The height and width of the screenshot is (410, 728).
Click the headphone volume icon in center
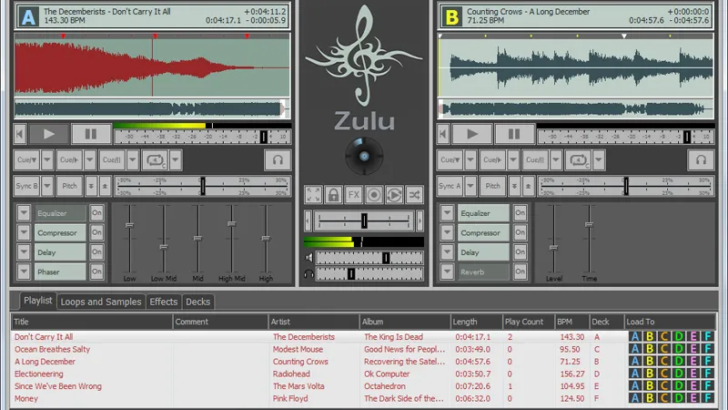[x=308, y=274]
